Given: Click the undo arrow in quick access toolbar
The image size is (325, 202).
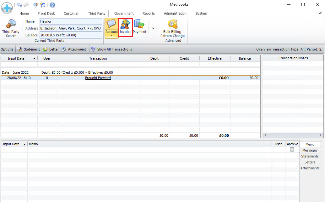Looking at the screenshot, I should click(x=19, y=5).
